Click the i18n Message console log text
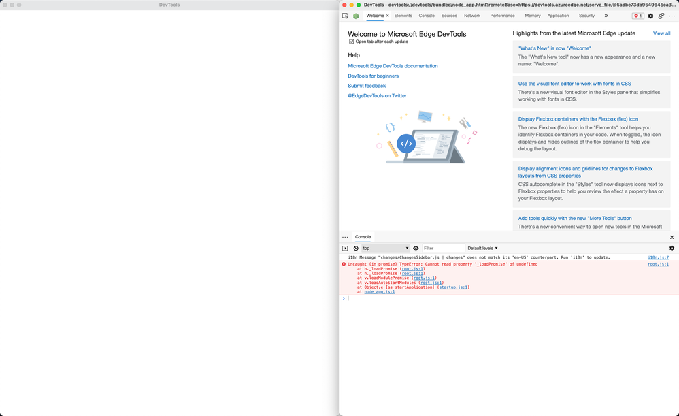 click(478, 257)
